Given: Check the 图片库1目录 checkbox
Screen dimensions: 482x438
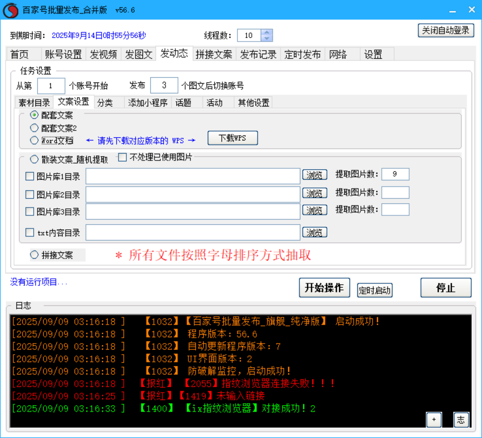Looking at the screenshot, I should [x=29, y=176].
